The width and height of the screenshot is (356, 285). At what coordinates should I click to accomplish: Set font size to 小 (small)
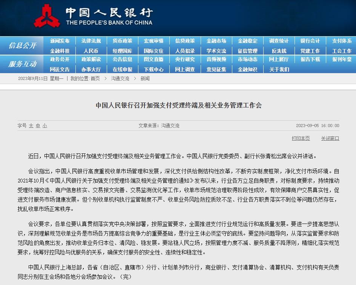pos(45,126)
